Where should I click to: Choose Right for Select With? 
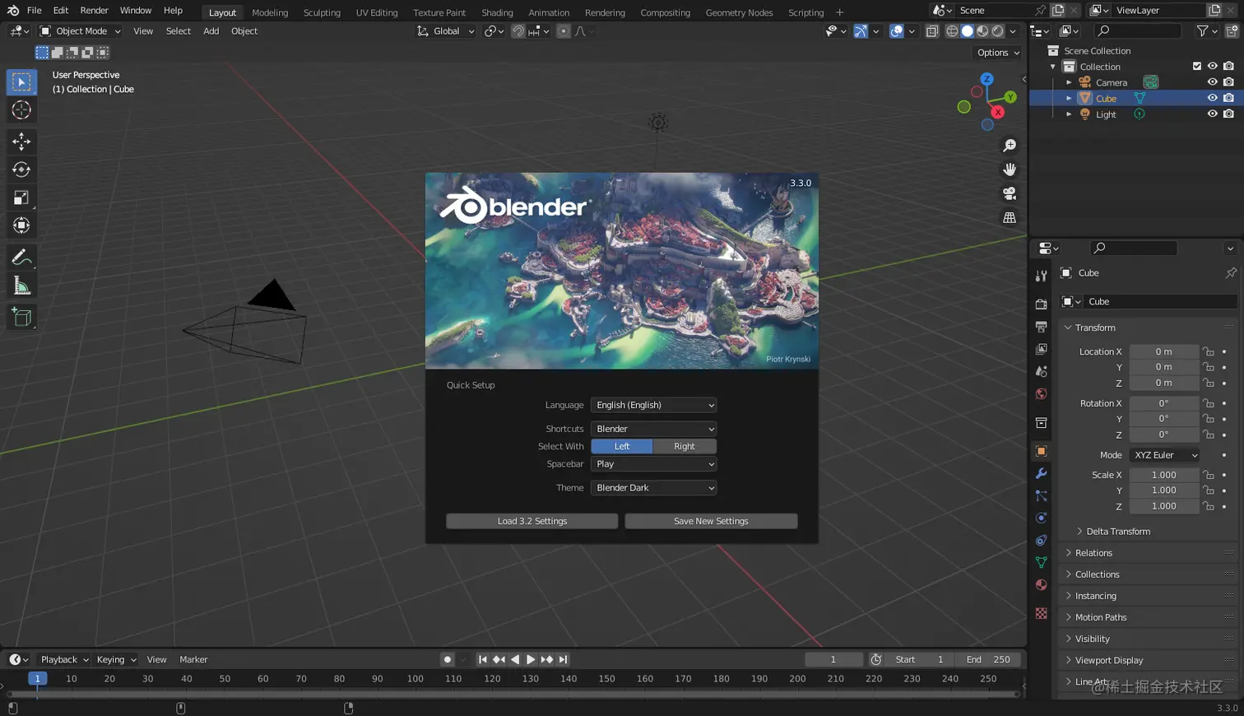coord(685,446)
